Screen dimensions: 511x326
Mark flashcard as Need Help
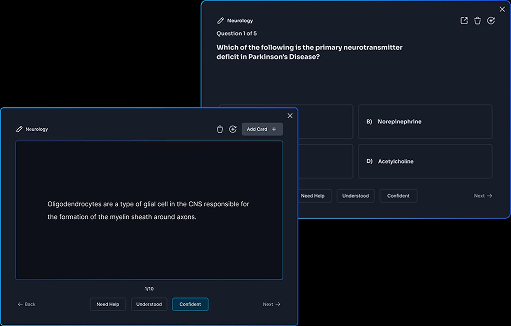tap(108, 304)
